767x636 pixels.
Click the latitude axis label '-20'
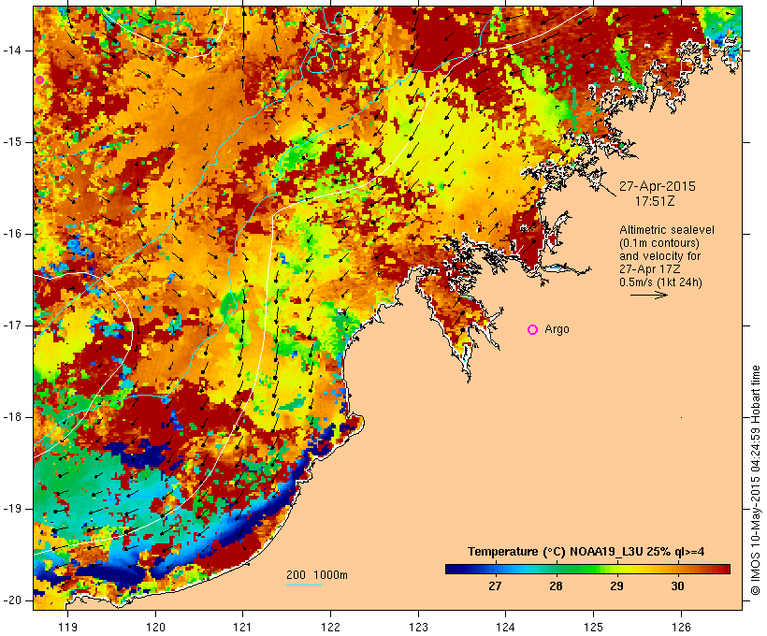[x=11, y=600]
